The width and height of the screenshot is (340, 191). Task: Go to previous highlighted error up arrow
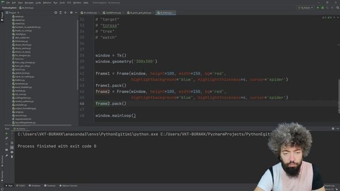[334, 18]
